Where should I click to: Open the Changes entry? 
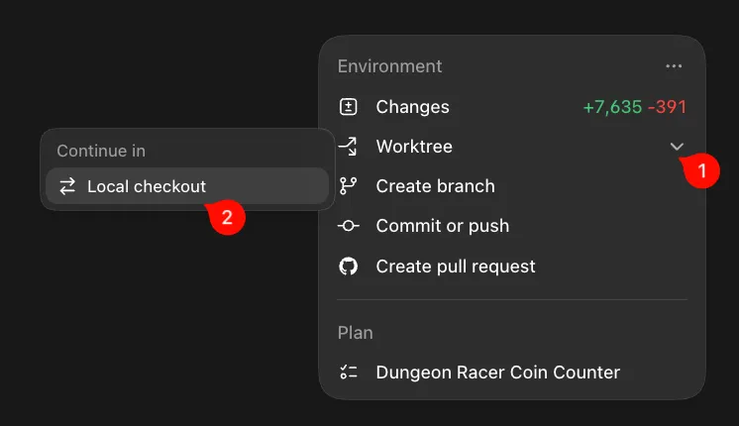pyautogui.click(x=512, y=107)
